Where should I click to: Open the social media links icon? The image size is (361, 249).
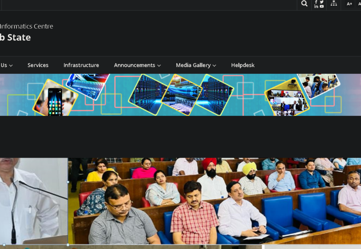[319, 4]
